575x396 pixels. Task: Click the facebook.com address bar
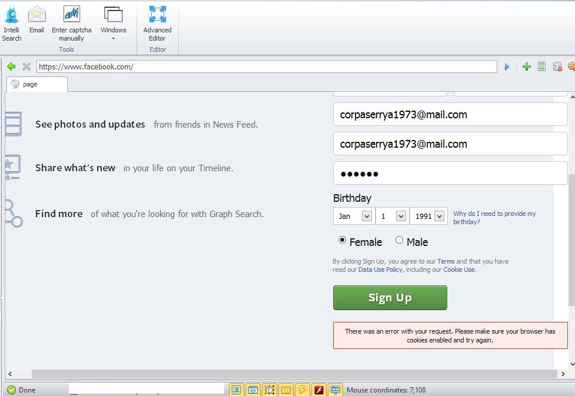267,66
